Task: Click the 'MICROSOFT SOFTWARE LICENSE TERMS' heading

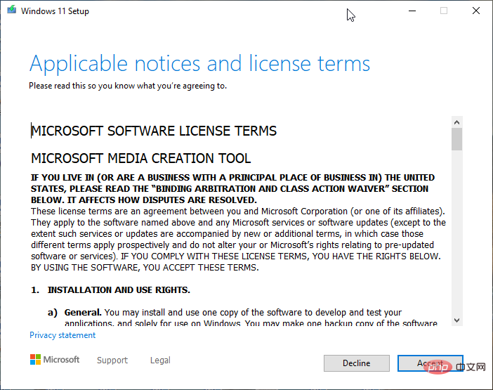Action: pos(154,131)
